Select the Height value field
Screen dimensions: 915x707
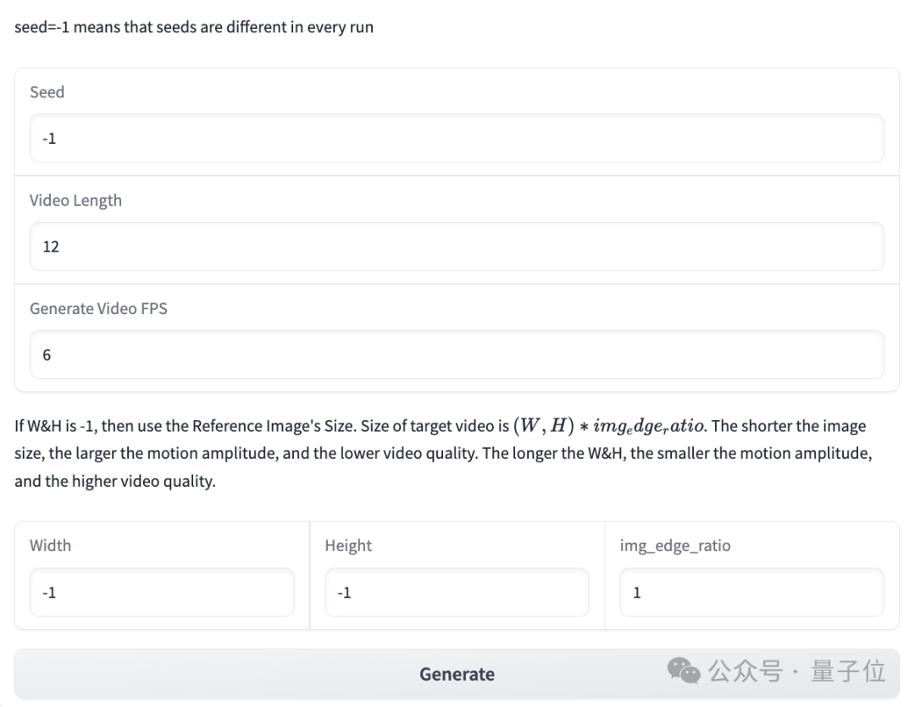click(457, 592)
